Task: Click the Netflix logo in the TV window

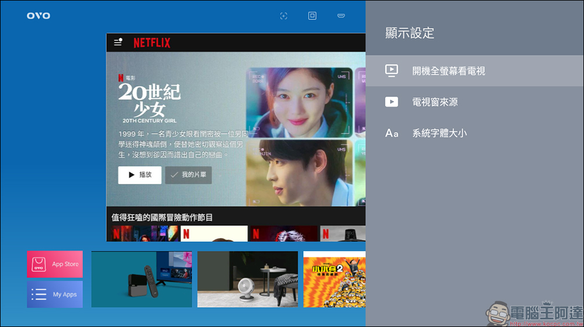Action: (x=152, y=43)
